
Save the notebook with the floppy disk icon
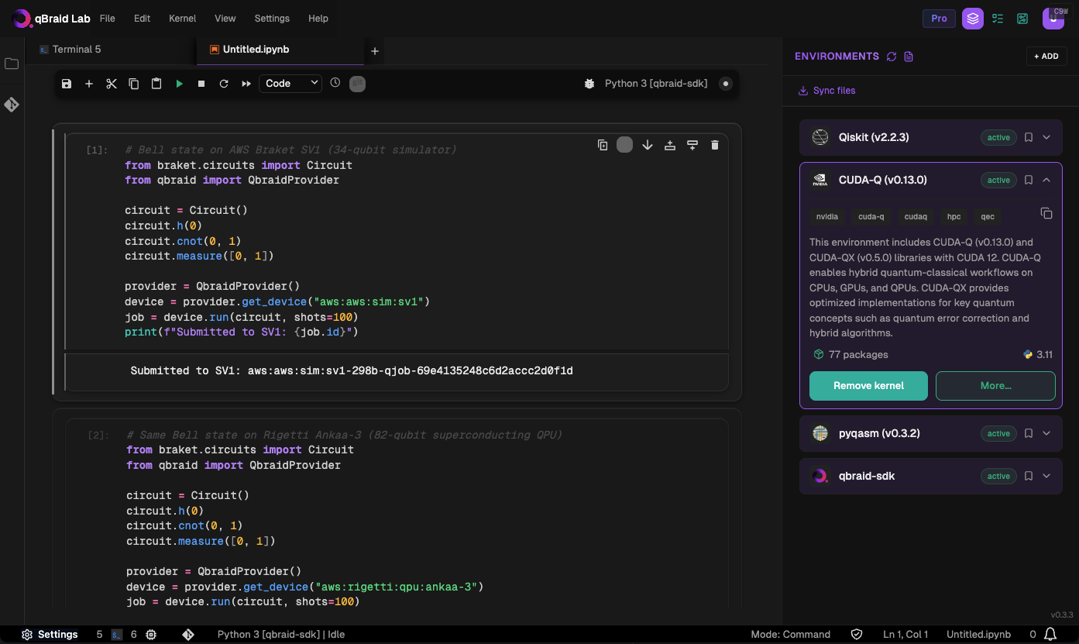67,84
